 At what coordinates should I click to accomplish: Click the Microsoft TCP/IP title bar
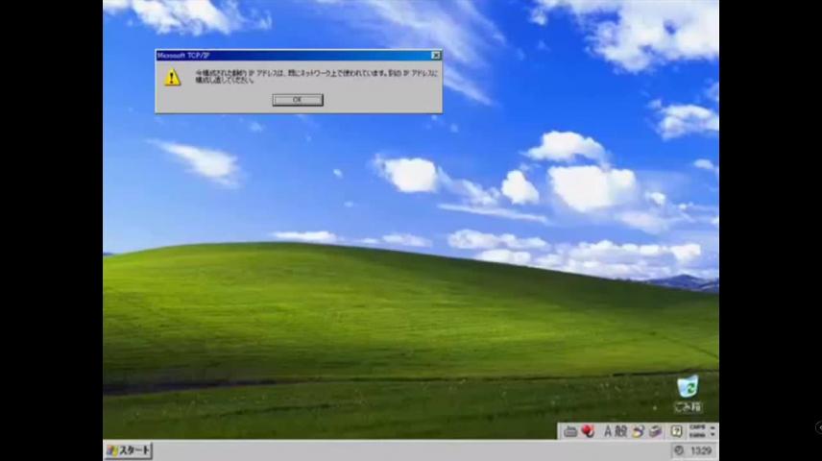pos(299,55)
